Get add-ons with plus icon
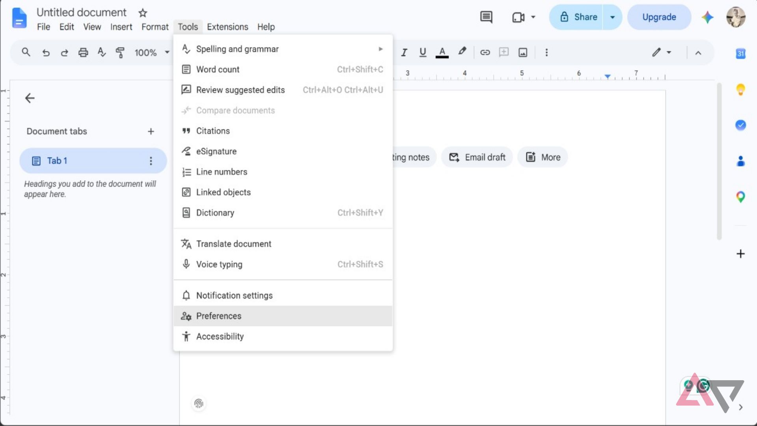The image size is (757, 426). 740,254
